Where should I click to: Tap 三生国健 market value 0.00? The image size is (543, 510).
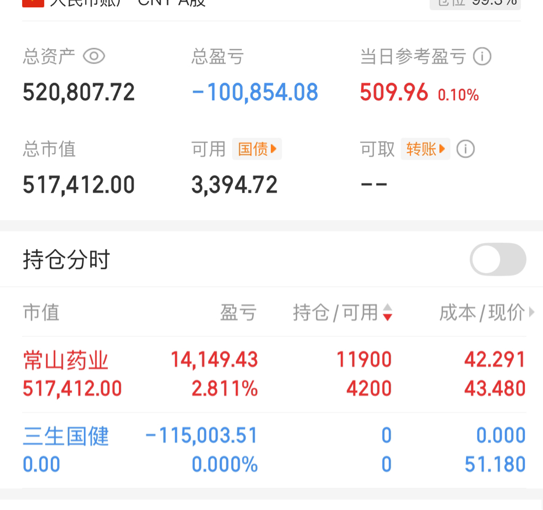click(x=41, y=464)
